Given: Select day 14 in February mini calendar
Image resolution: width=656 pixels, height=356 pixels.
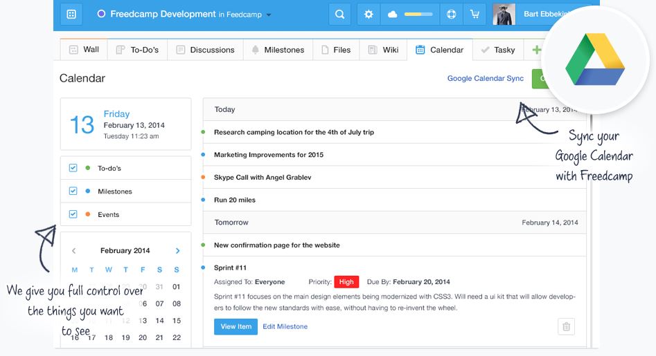Looking at the screenshot, I should point(159,321).
